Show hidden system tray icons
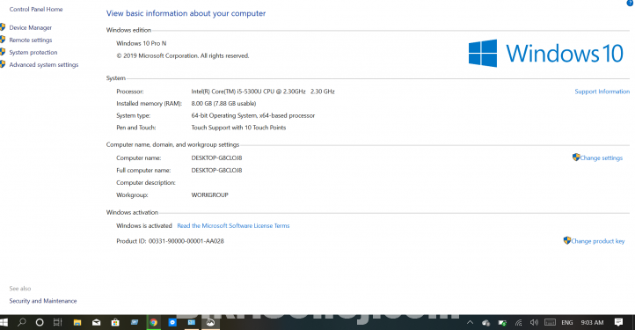 pos(470,323)
